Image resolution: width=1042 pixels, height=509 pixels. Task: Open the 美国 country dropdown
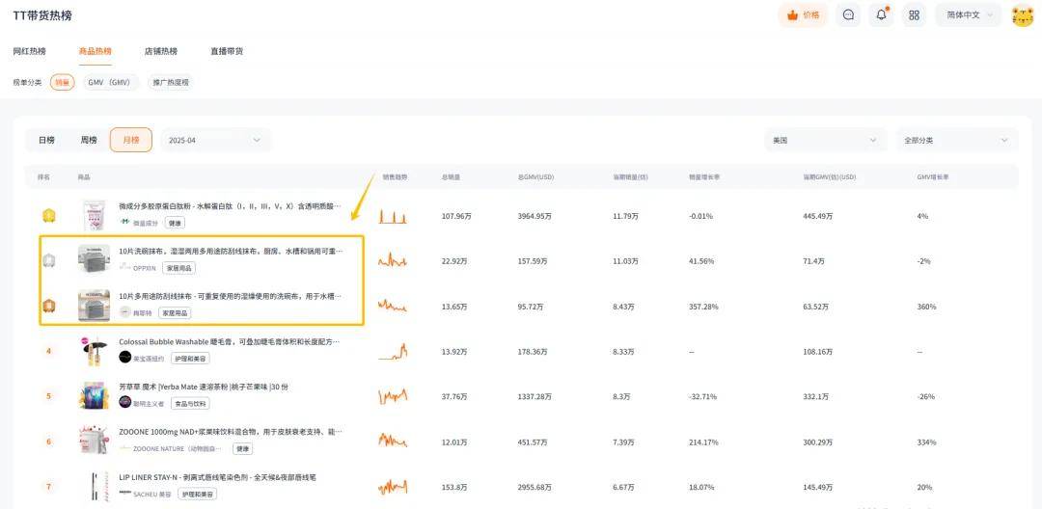click(825, 141)
